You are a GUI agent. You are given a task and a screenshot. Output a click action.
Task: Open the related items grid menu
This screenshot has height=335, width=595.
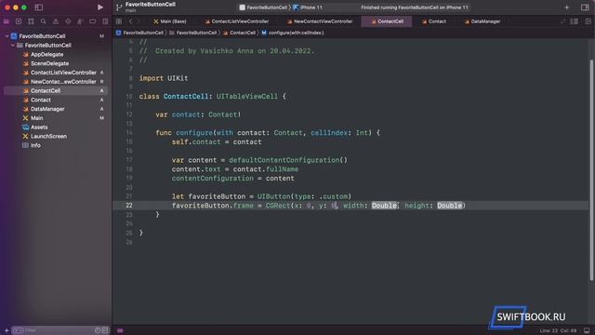click(119, 21)
